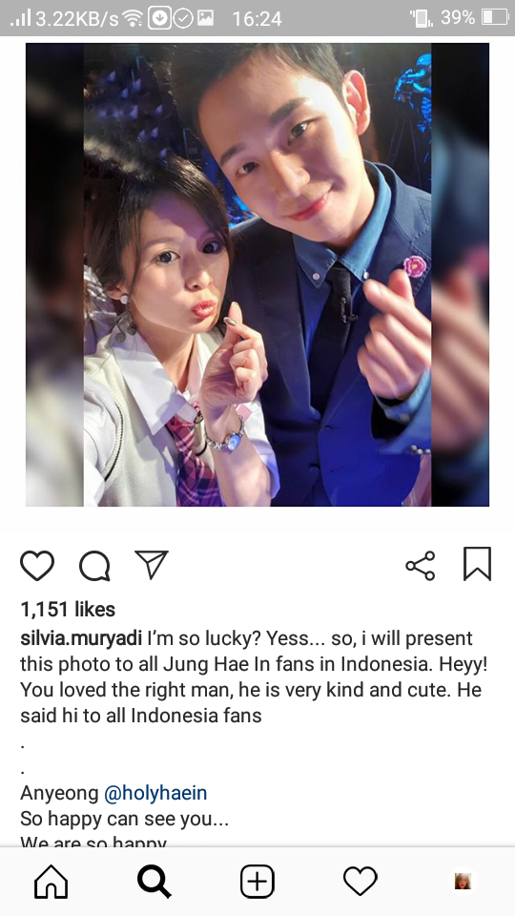Tap the Wi-Fi icon in status bar
The height and width of the screenshot is (916, 515).
(x=134, y=19)
